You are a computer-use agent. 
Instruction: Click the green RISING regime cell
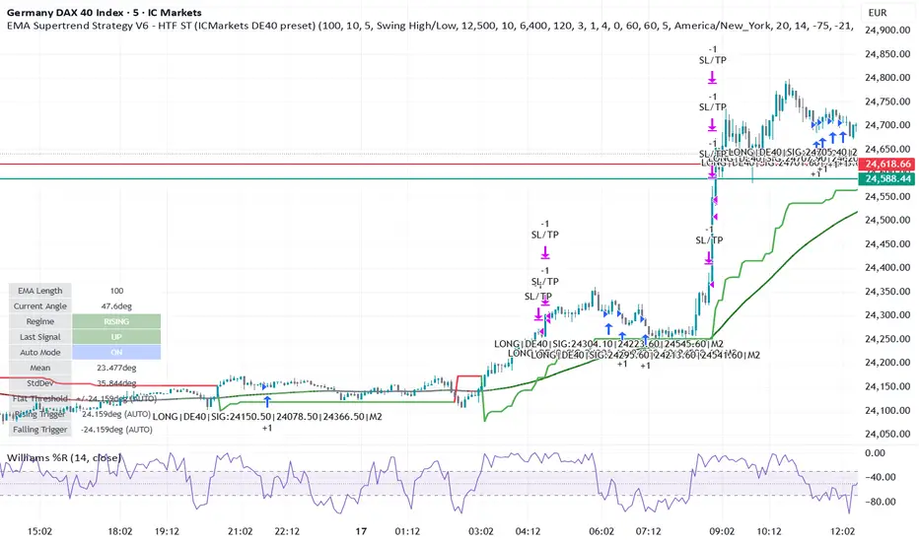click(x=116, y=321)
